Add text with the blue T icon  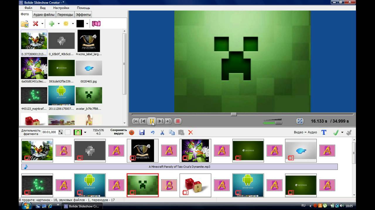pyautogui.click(x=324, y=132)
